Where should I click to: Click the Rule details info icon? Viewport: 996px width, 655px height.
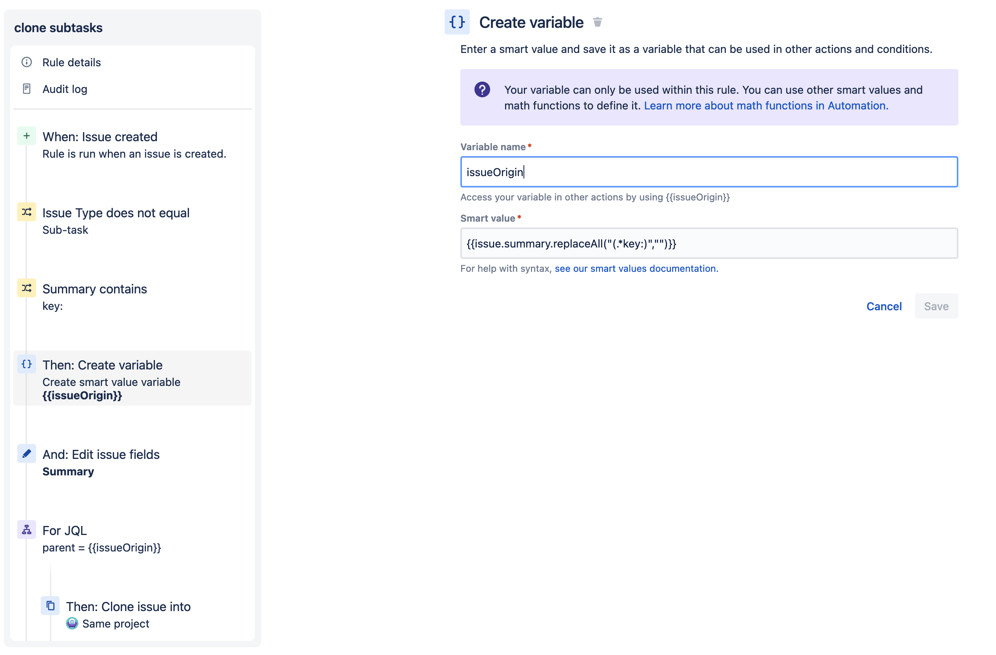[27, 62]
